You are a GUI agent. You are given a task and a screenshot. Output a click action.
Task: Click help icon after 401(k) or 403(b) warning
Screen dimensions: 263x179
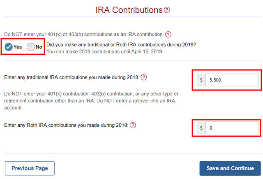[x=168, y=35]
